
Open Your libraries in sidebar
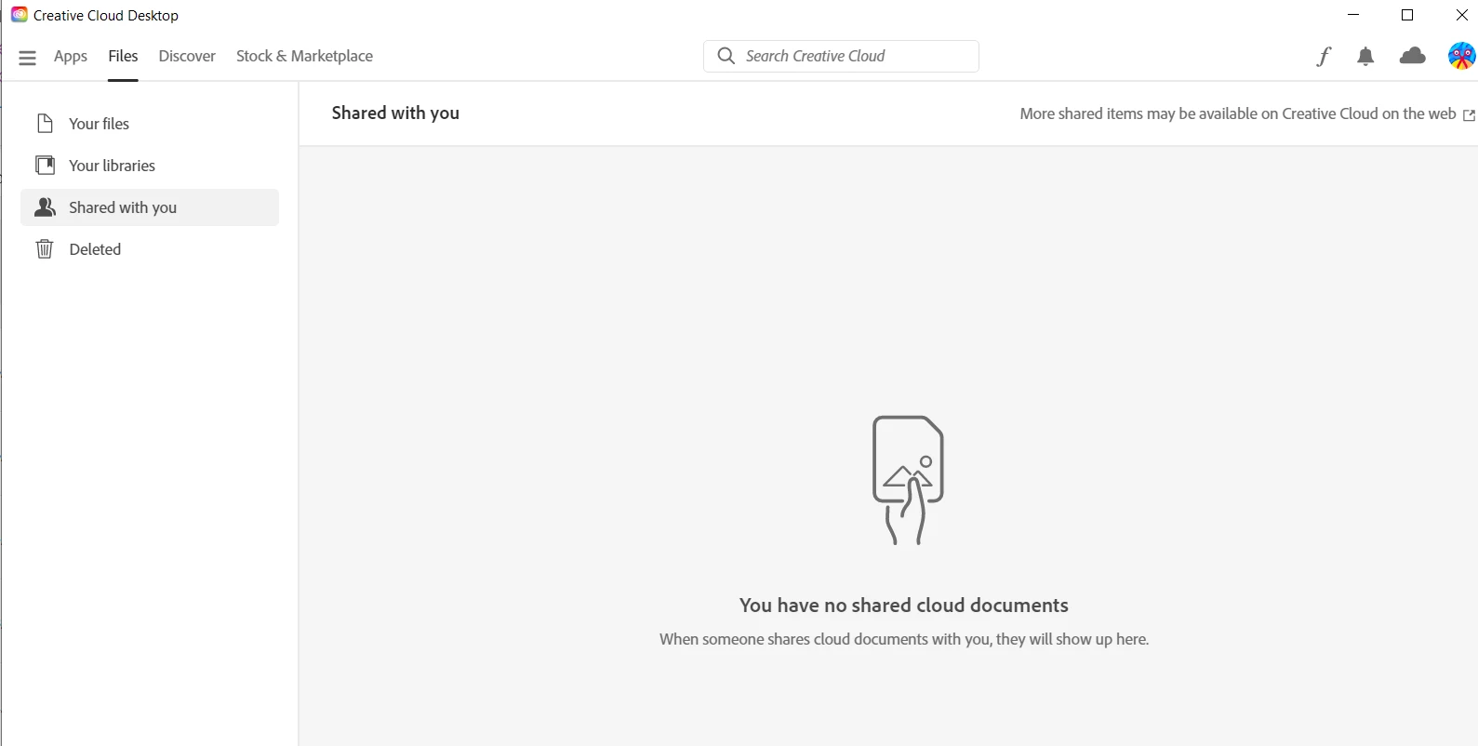click(x=150, y=166)
